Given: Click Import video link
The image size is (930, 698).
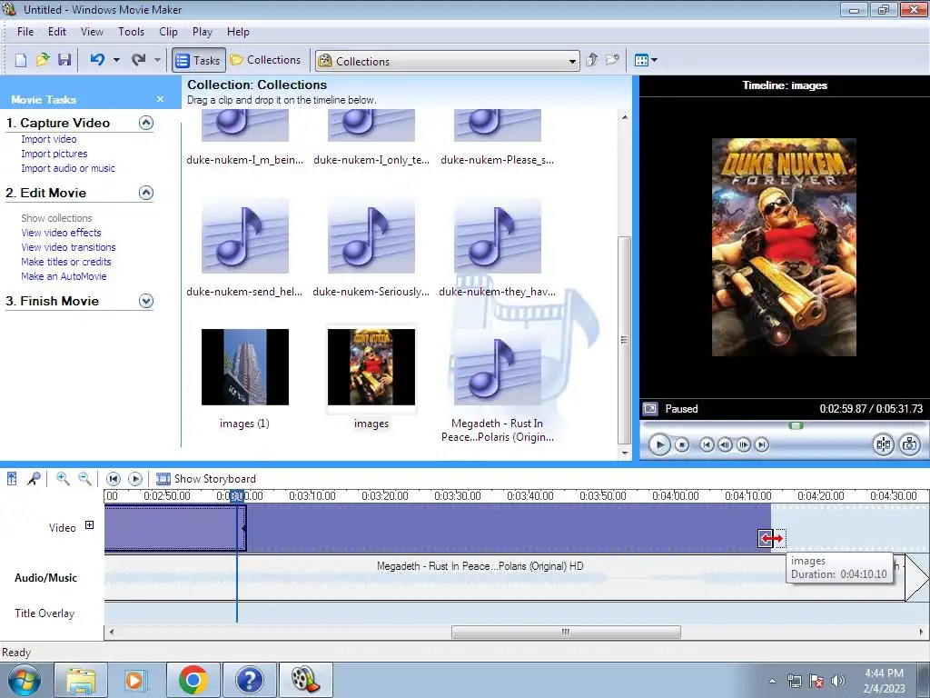Looking at the screenshot, I should point(49,139).
